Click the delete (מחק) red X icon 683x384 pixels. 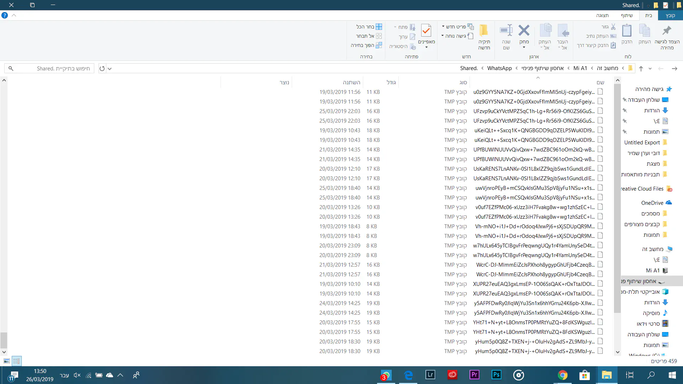524,31
